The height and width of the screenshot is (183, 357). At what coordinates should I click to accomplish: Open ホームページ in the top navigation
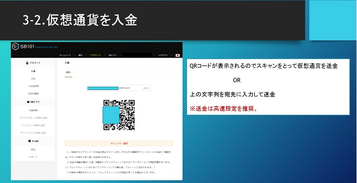pos(65,55)
